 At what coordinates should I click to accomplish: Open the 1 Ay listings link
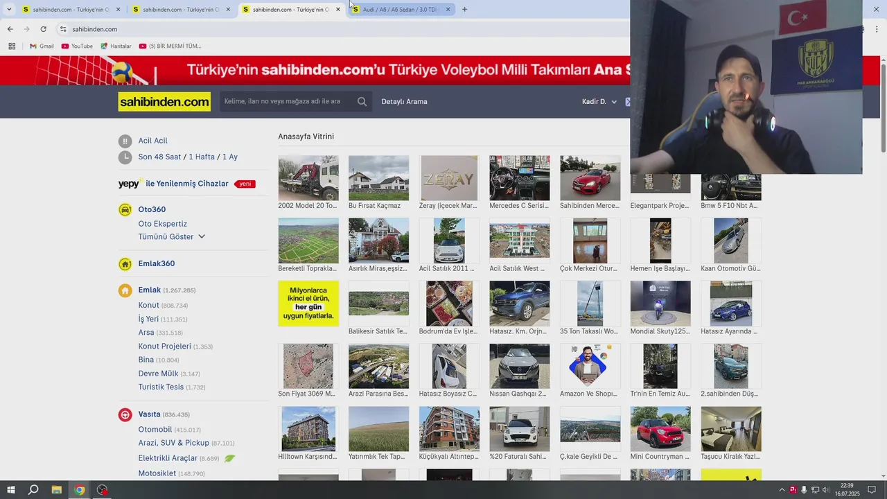tap(230, 157)
